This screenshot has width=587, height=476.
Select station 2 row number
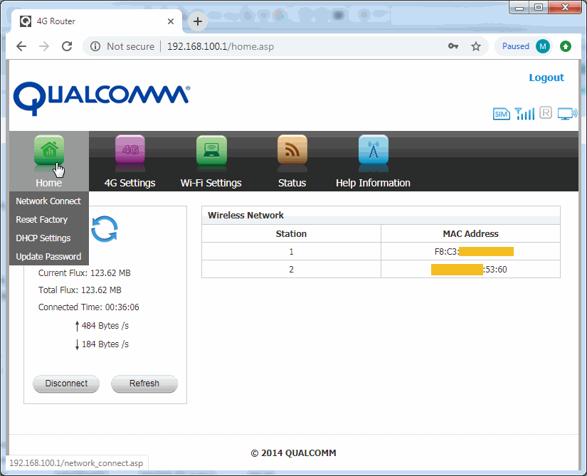[291, 270]
